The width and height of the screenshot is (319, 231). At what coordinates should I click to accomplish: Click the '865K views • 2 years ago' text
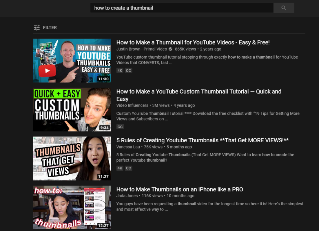[x=198, y=49]
